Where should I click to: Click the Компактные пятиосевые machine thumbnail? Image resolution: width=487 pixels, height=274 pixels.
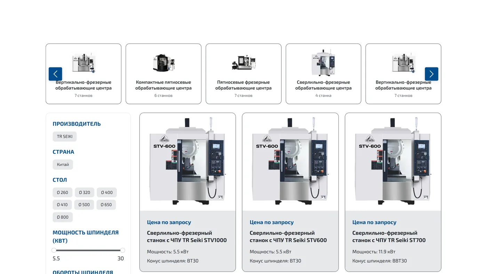[x=163, y=63]
